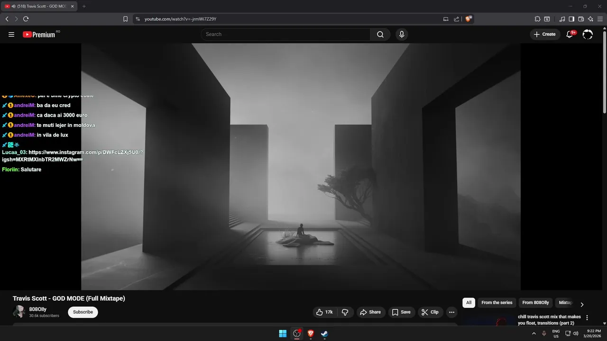View site information icon in address bar
Viewport: 607px width, 341px height.
click(138, 19)
